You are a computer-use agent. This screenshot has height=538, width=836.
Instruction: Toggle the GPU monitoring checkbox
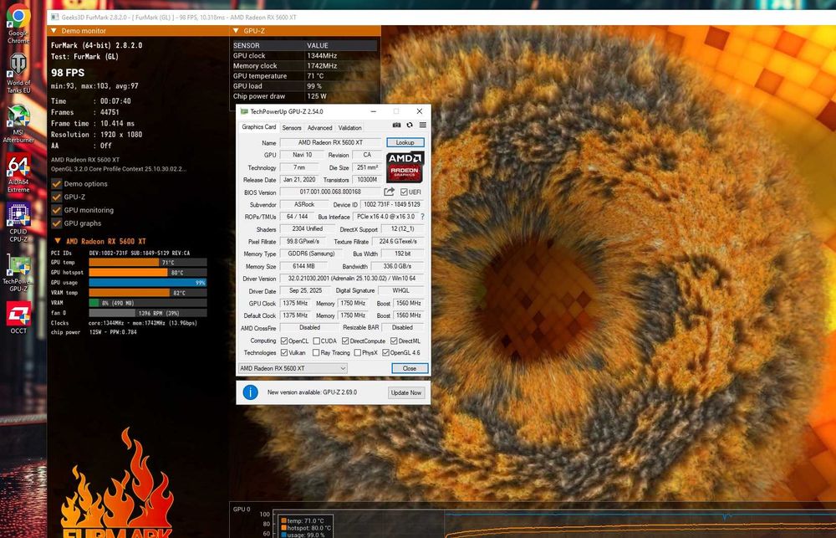(x=56, y=210)
